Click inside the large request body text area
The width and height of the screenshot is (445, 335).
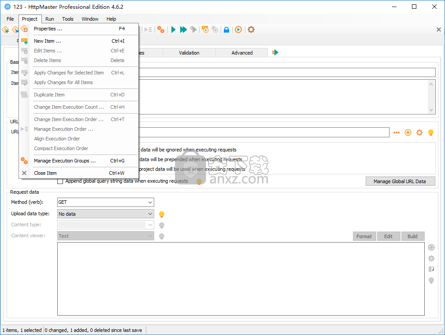(241, 279)
